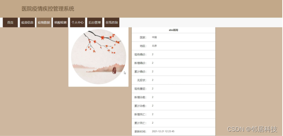283x136 pixels.
Task: Open the 核酸检测 menu item
Action: [61, 23]
